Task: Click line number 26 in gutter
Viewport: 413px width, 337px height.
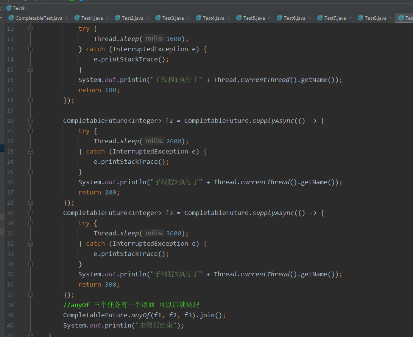Action: coord(10,182)
